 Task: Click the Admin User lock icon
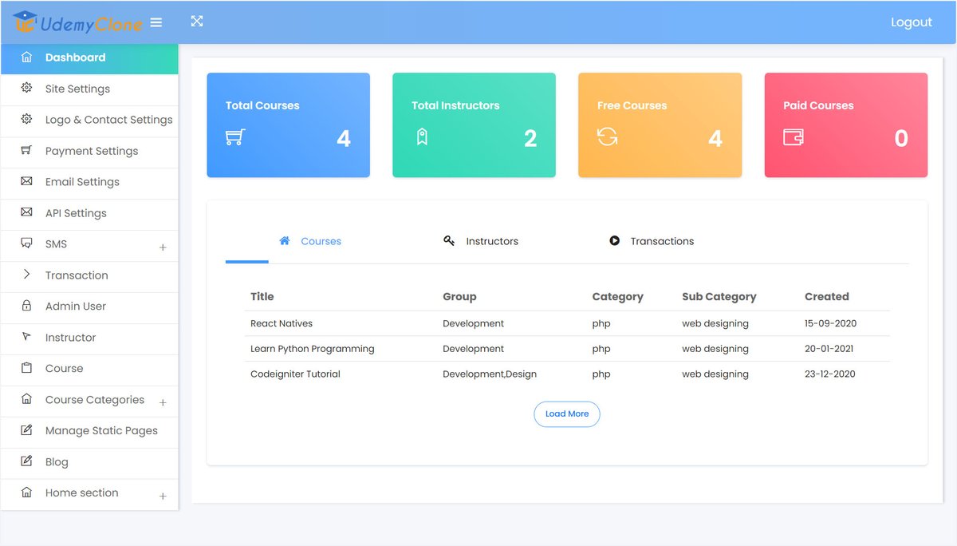coord(26,306)
